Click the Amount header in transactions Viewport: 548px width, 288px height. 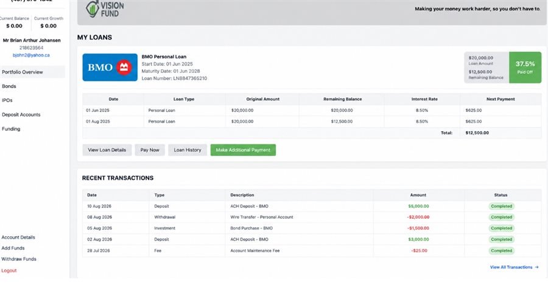coord(418,195)
